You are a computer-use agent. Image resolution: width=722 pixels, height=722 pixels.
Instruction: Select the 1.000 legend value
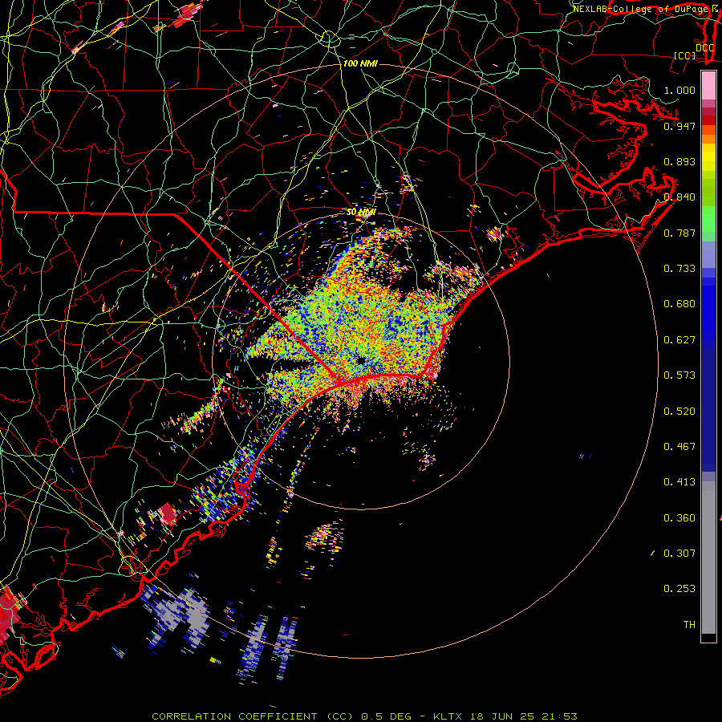679,90
